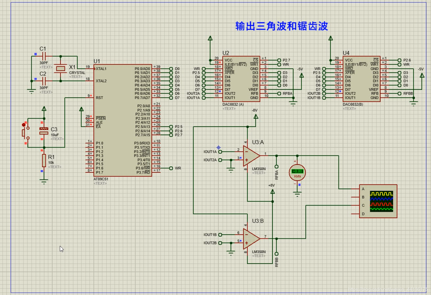The image size is (431, 295).
Task: Click the ground symbol beside capacitor C2
Action: click(x=31, y=91)
